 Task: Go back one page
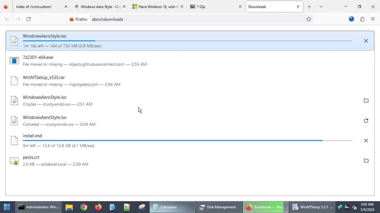point(7,19)
